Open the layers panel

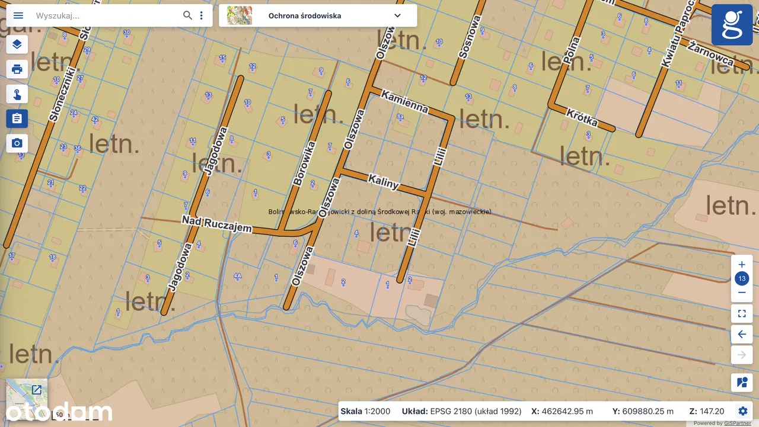pos(17,44)
